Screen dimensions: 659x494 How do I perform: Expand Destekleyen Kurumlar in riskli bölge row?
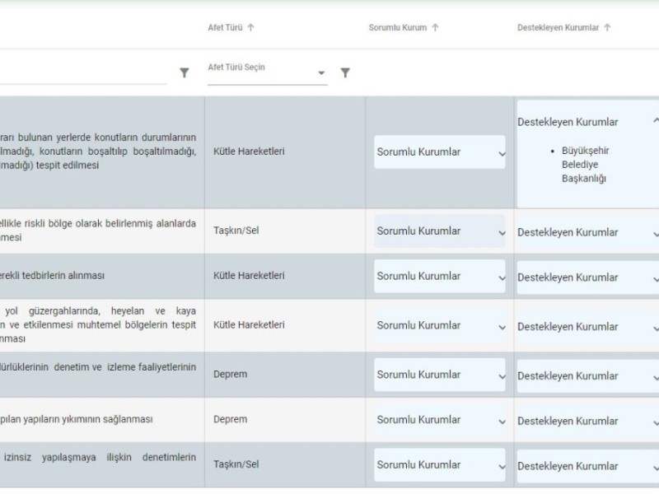[587, 232]
